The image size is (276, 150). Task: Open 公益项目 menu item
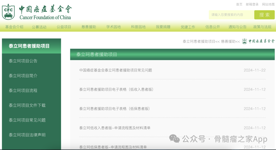[x=64, y=27]
